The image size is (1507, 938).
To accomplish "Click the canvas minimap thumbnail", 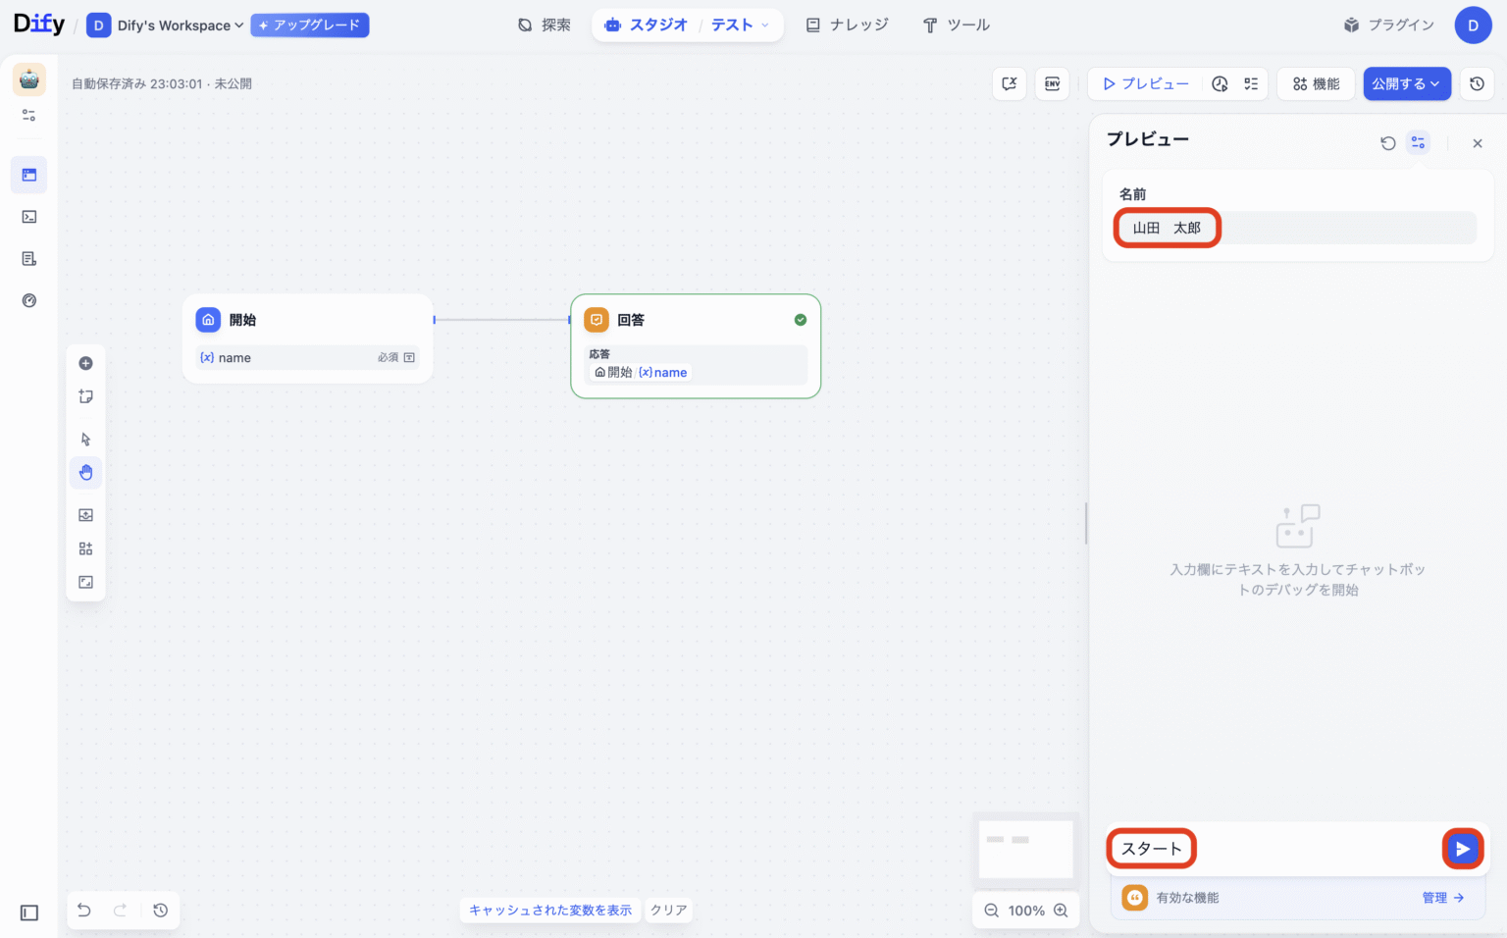I will click(1025, 848).
